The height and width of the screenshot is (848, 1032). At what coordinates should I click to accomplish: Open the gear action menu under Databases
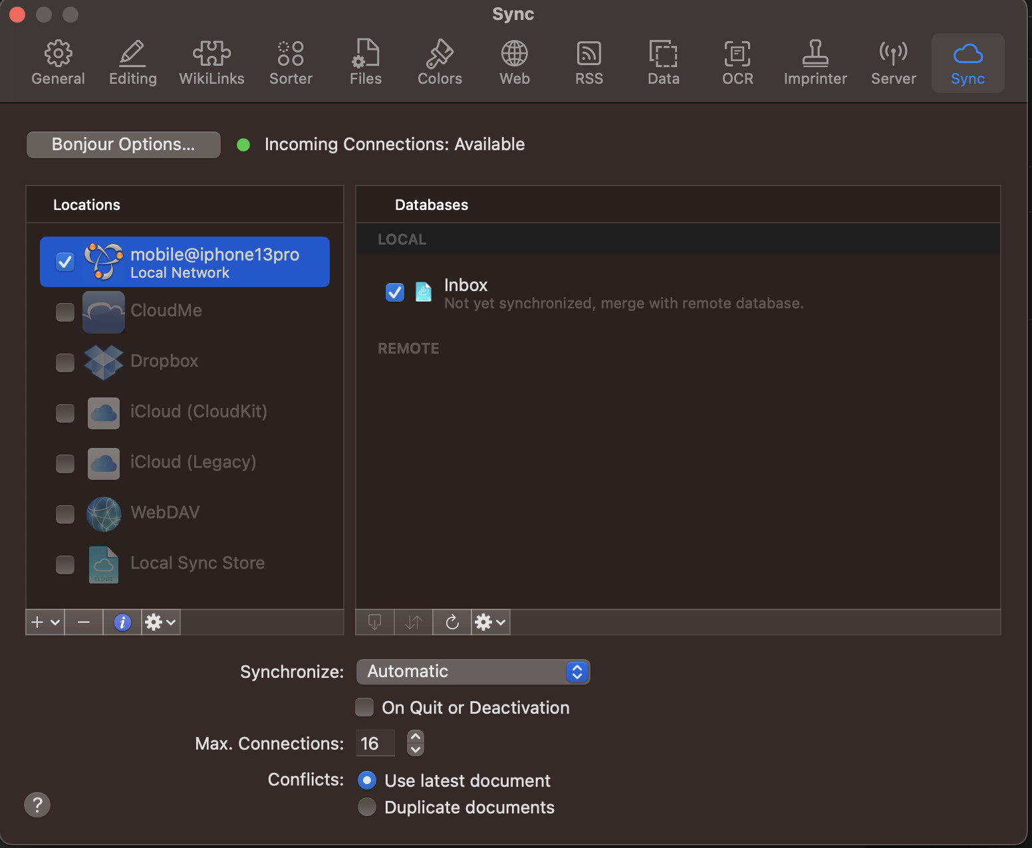[x=490, y=622]
